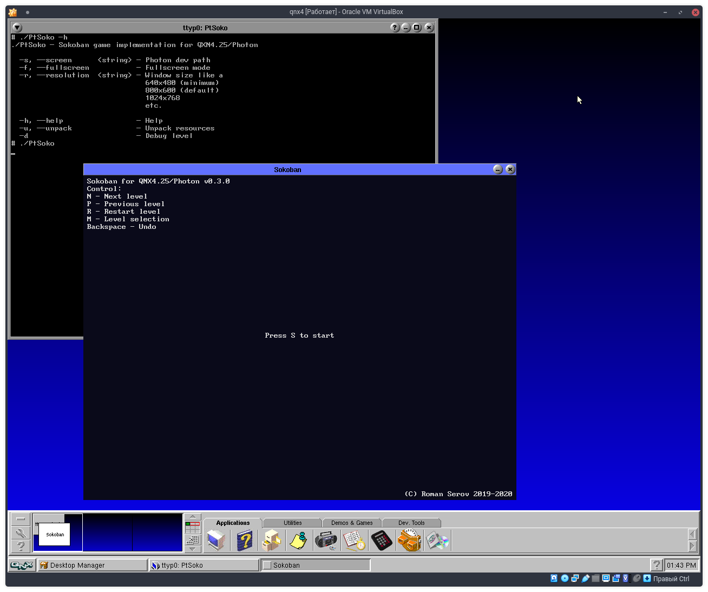The image size is (708, 592).
Task: Open the Helpviewer book icon with question mark
Action: tap(244, 540)
